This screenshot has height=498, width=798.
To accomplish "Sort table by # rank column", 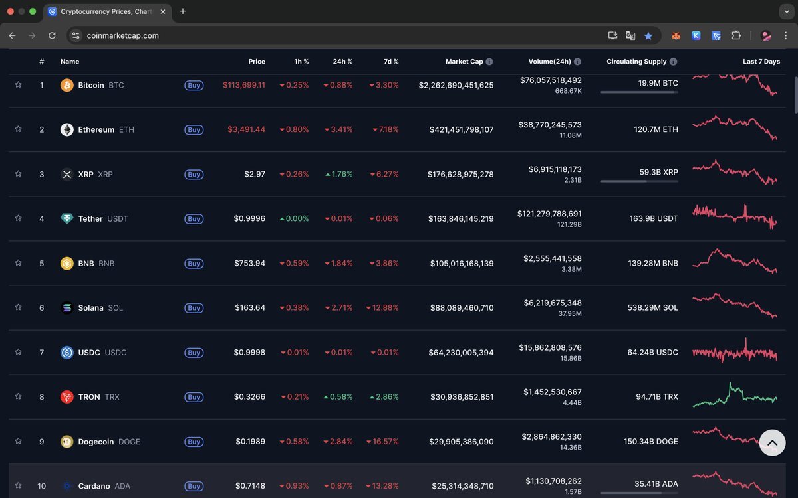I will click(x=42, y=62).
